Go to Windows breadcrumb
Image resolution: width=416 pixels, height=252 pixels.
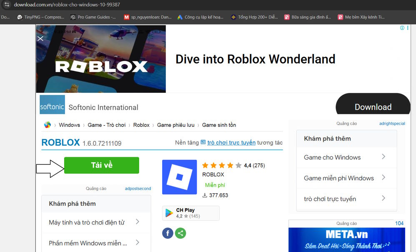pyautogui.click(x=69, y=125)
